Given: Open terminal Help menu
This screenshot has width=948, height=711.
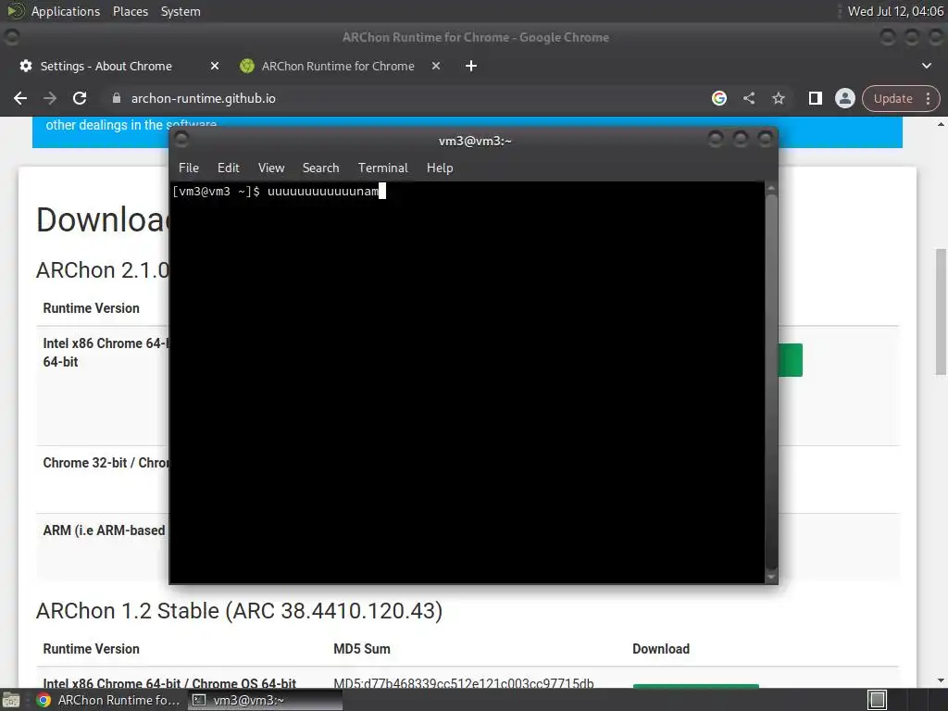Looking at the screenshot, I should coord(440,168).
